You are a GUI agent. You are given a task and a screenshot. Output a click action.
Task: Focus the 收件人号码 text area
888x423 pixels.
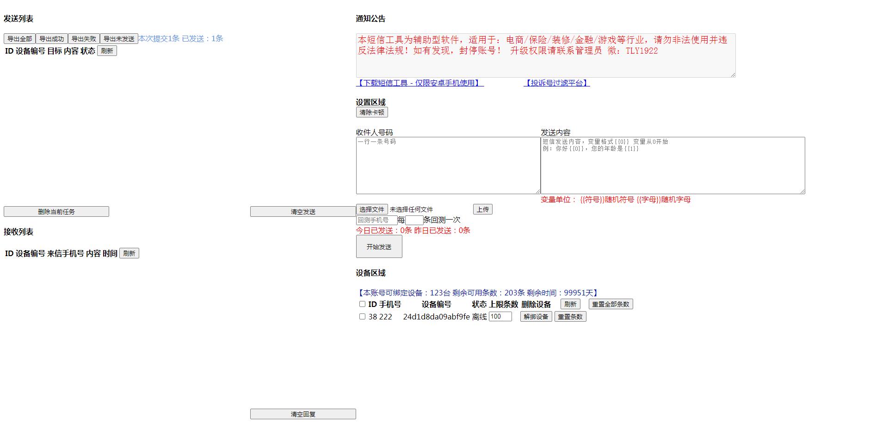click(448, 166)
